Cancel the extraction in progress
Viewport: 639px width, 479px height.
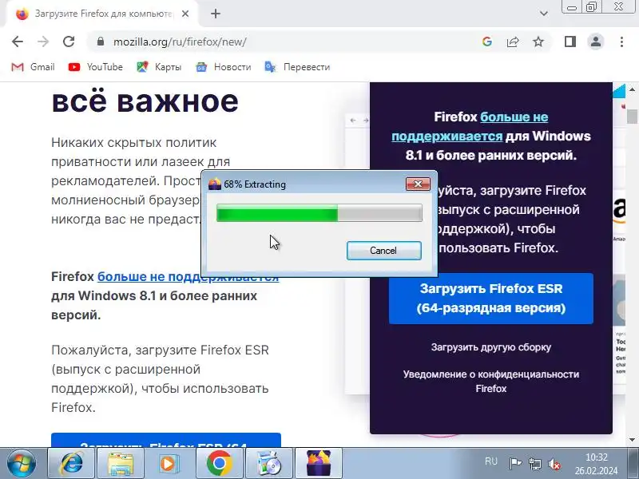(x=383, y=251)
